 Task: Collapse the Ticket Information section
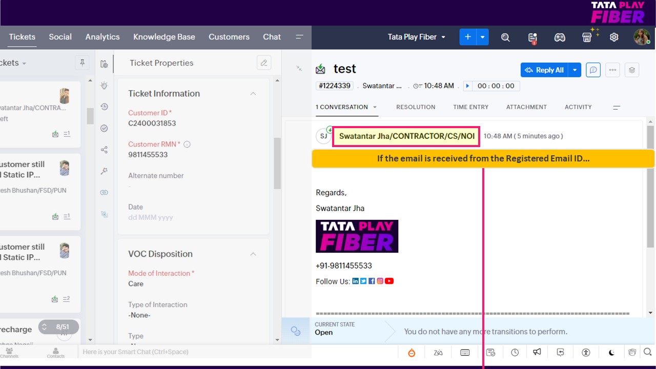tap(253, 94)
